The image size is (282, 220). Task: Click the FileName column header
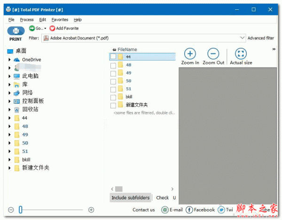tap(127, 50)
